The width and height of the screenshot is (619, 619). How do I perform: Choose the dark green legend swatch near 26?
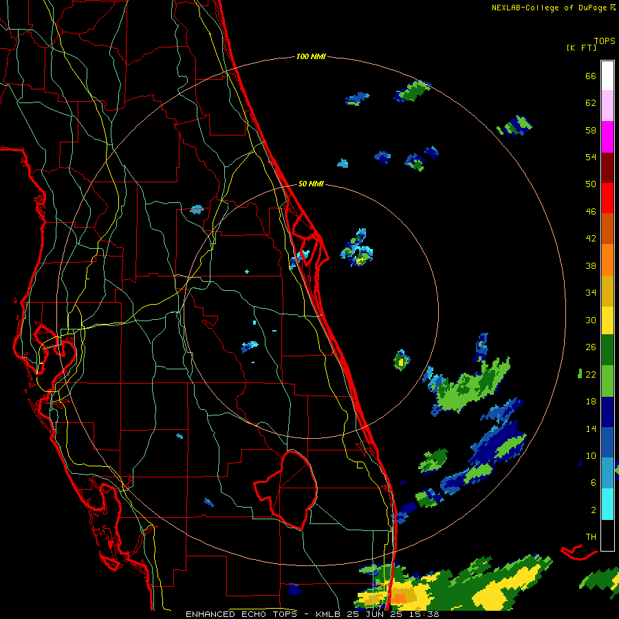pyautogui.click(x=607, y=350)
